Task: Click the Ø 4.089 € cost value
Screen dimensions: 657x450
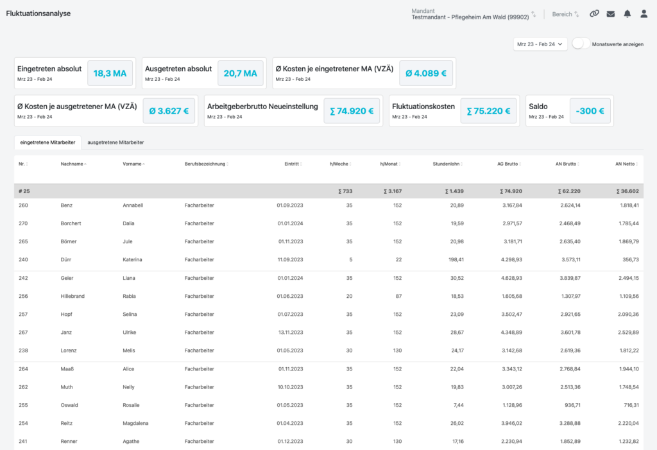Action: click(426, 73)
